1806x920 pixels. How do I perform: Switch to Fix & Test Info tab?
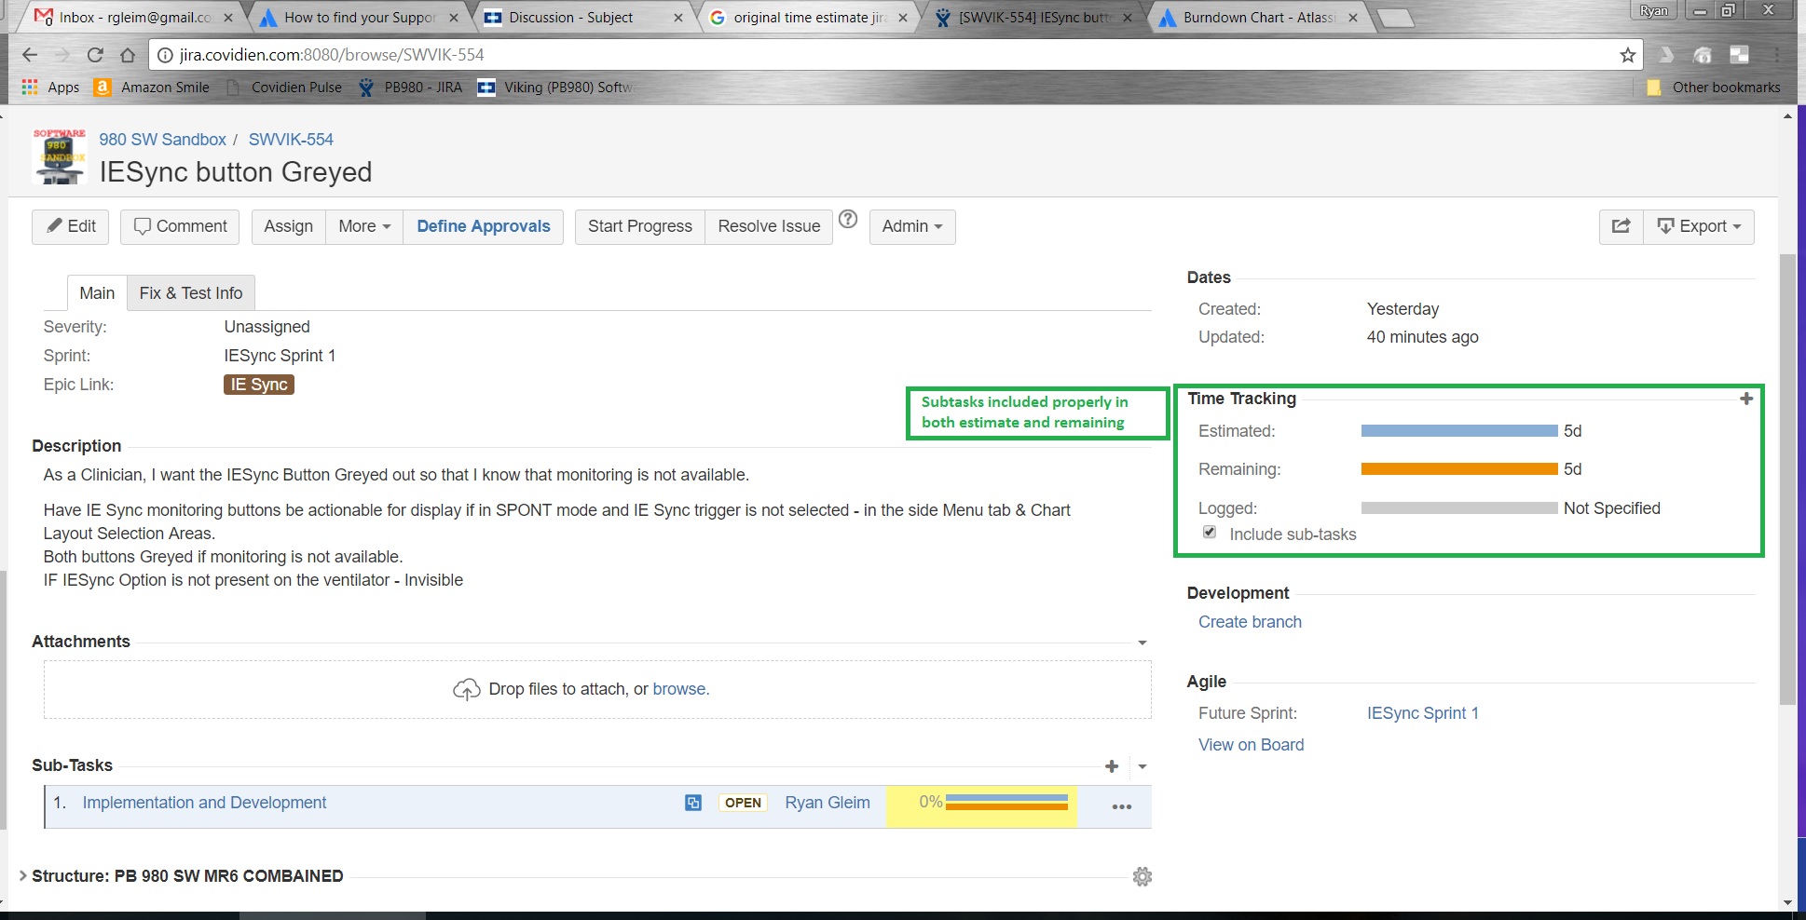[191, 293]
